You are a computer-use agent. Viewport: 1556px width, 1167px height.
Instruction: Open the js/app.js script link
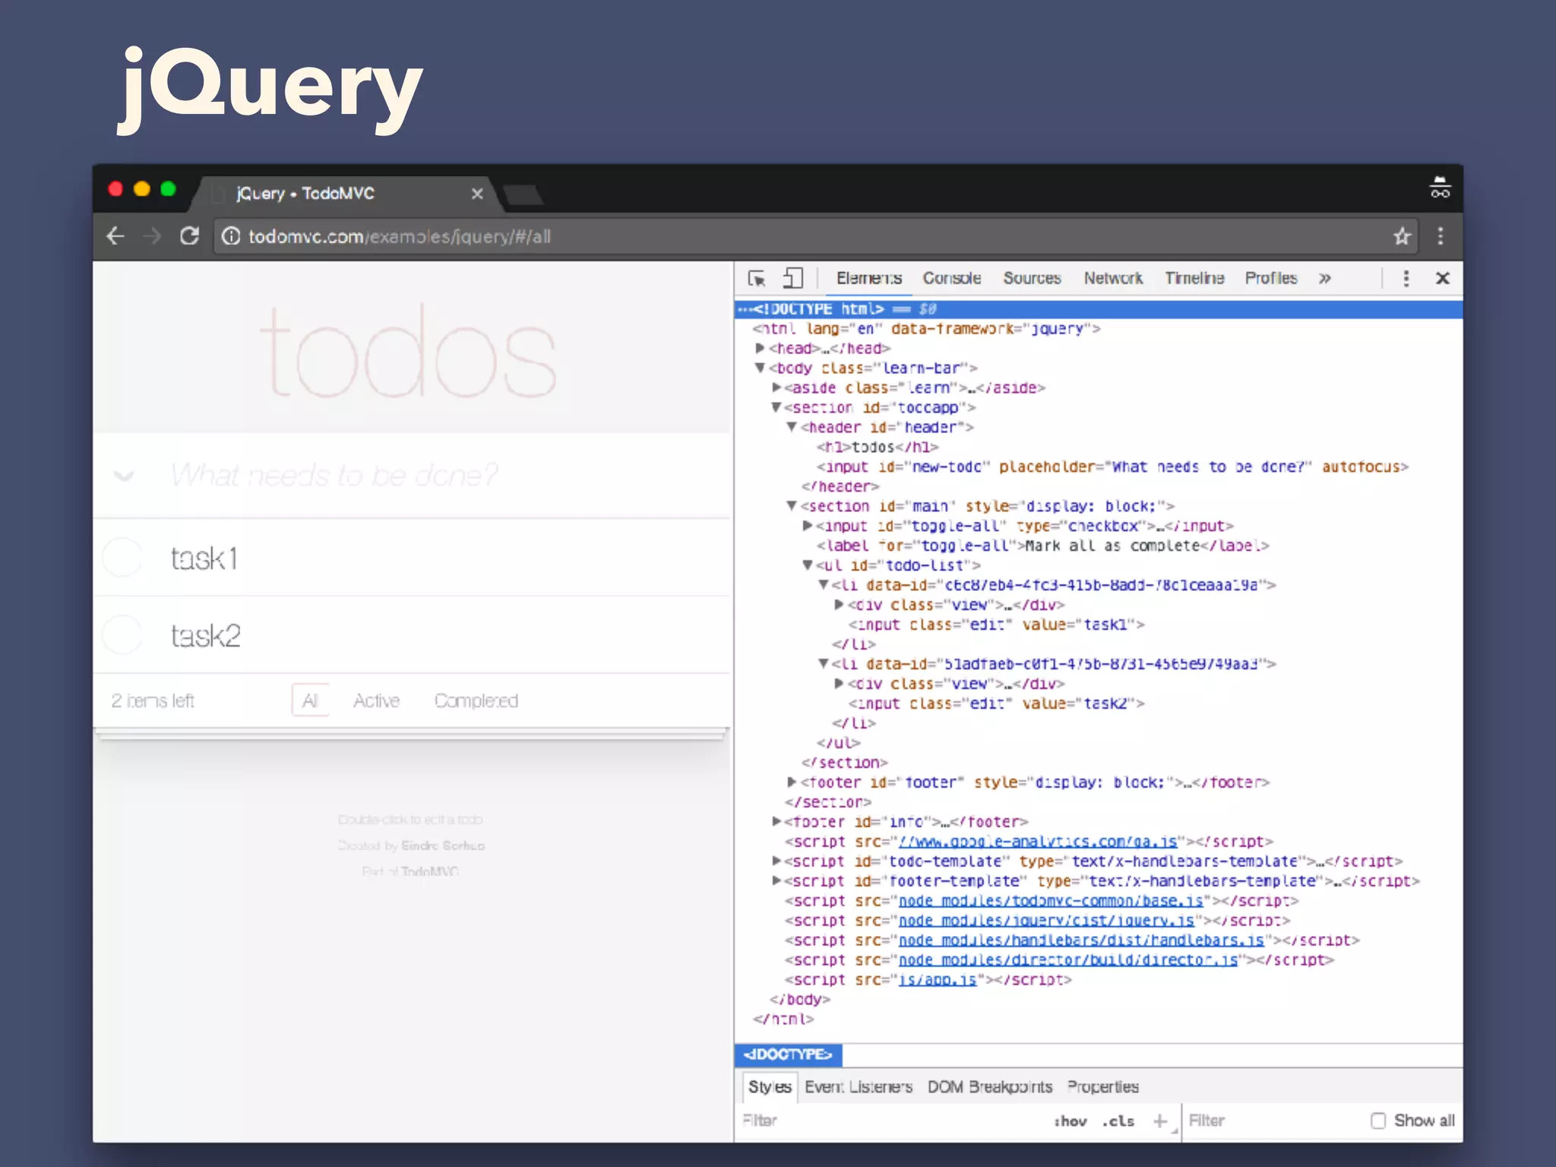click(x=938, y=979)
